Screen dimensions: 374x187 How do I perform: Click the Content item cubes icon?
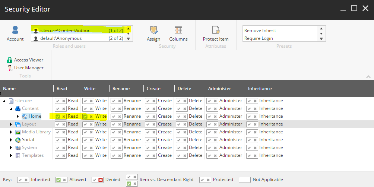point(18,108)
